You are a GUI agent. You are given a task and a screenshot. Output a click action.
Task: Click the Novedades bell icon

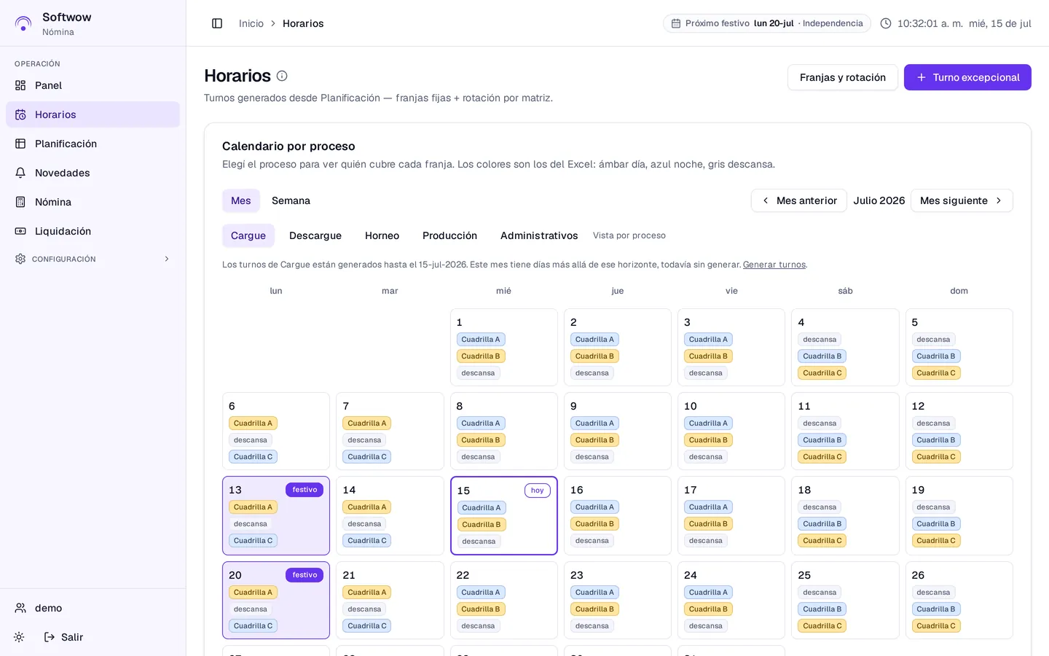coord(20,173)
